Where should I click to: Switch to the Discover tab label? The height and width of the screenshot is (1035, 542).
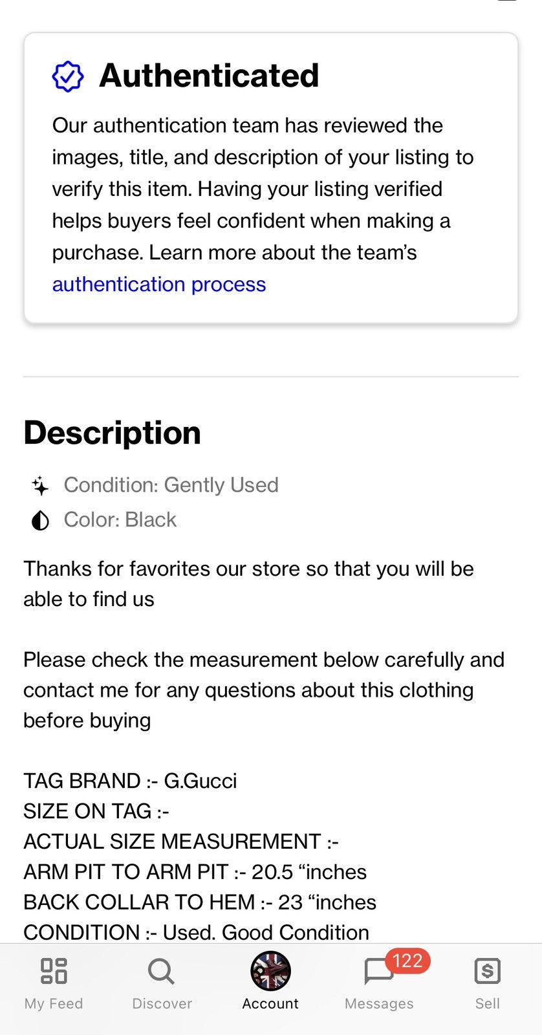[x=162, y=1003]
